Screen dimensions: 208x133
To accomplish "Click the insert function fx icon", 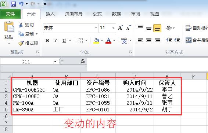I will click(83, 61).
